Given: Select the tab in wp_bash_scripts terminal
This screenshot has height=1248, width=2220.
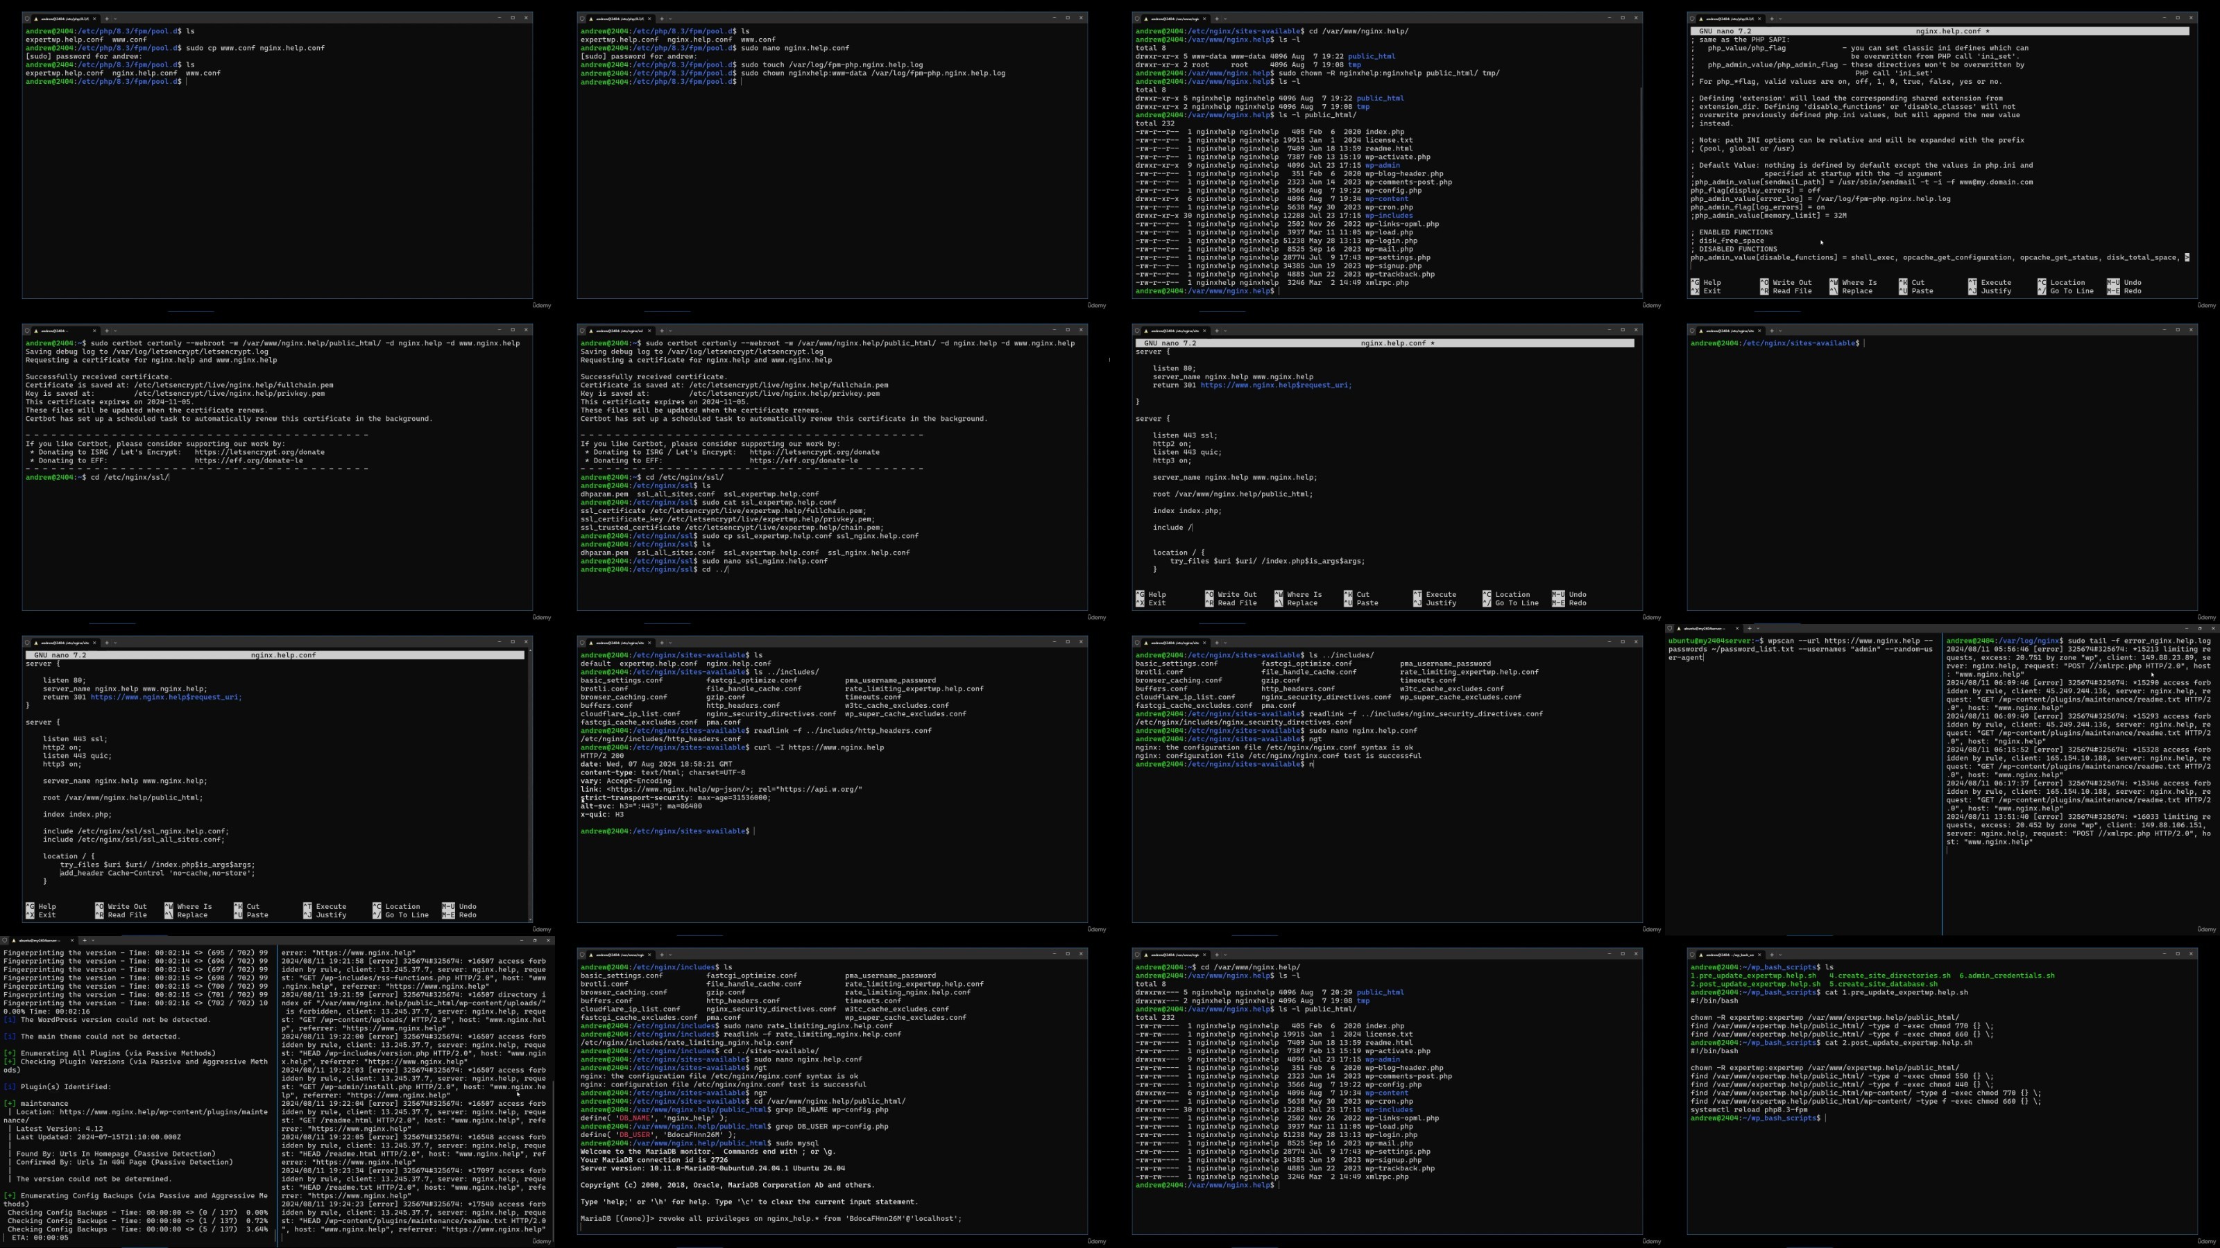Looking at the screenshot, I should point(1730,954).
